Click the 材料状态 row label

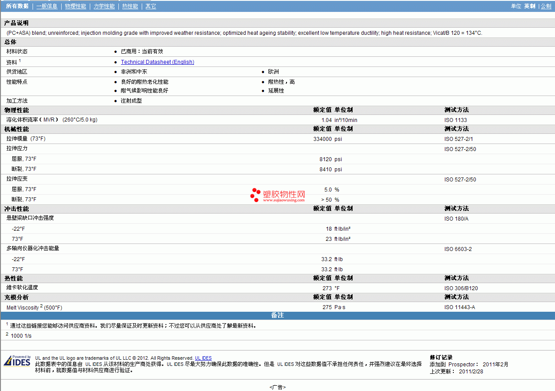[x=17, y=52]
